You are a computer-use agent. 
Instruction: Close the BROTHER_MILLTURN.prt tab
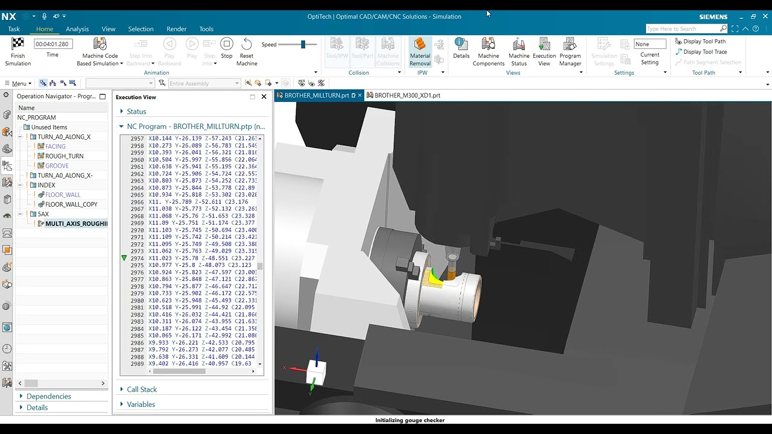(x=360, y=95)
